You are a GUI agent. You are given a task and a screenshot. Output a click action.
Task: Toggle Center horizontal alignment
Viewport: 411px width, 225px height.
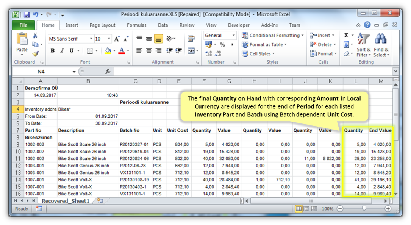(x=149, y=51)
